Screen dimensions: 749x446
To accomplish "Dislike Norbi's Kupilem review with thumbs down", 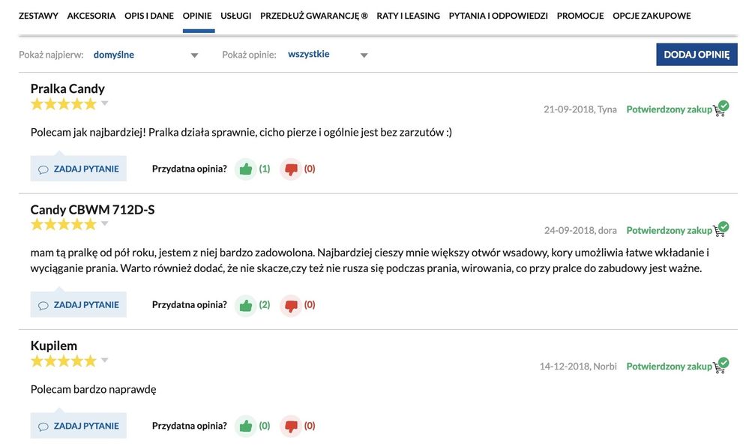I will tap(290, 426).
